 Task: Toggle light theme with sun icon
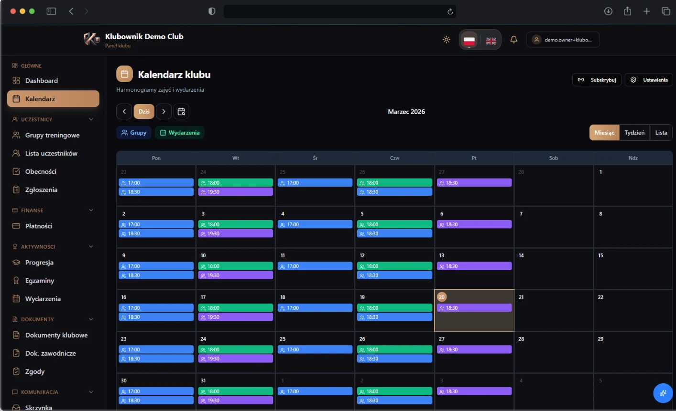coord(447,40)
